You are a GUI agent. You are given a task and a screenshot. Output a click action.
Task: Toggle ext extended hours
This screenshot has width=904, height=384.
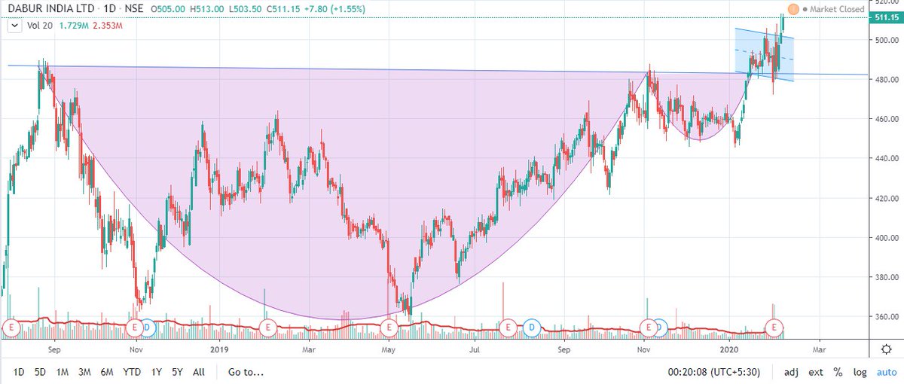(x=816, y=372)
